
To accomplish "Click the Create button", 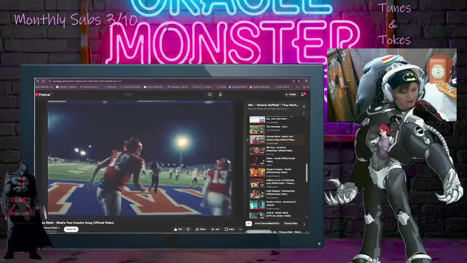I will point(291,95).
